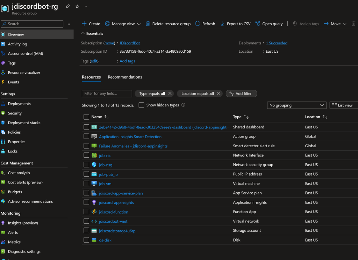The image size is (358, 260).
Task: Check the jdb-nsg row checkbox
Action: click(x=86, y=164)
